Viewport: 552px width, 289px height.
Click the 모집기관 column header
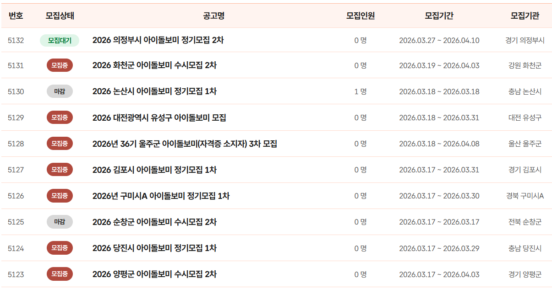point(525,16)
